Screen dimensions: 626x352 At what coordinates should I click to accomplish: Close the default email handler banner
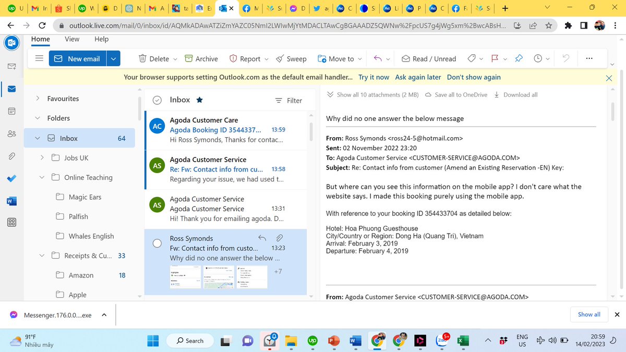tap(609, 78)
